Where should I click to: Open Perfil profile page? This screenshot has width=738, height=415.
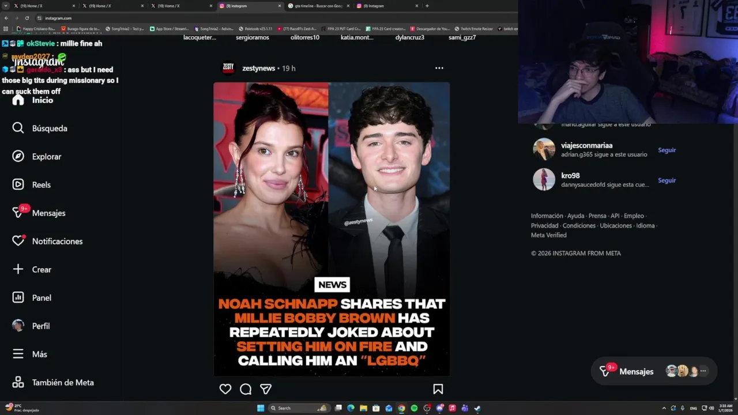(x=31, y=326)
